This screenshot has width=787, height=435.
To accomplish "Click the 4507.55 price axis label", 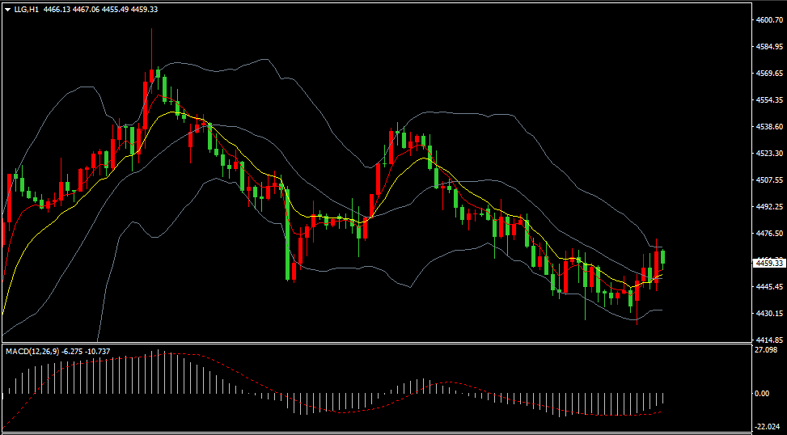I will point(769,179).
